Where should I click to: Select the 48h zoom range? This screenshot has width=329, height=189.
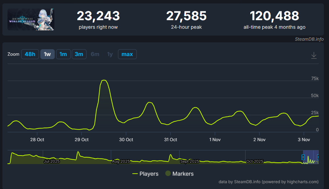coord(30,54)
